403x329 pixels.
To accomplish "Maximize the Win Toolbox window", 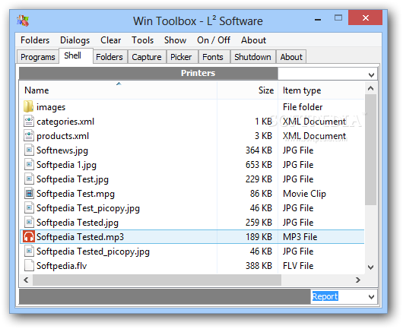I will click(x=338, y=17).
